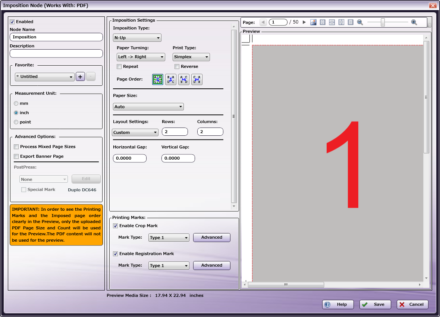Click the Horizontal Gap field
Screen dimensions: 440x317
(130, 158)
